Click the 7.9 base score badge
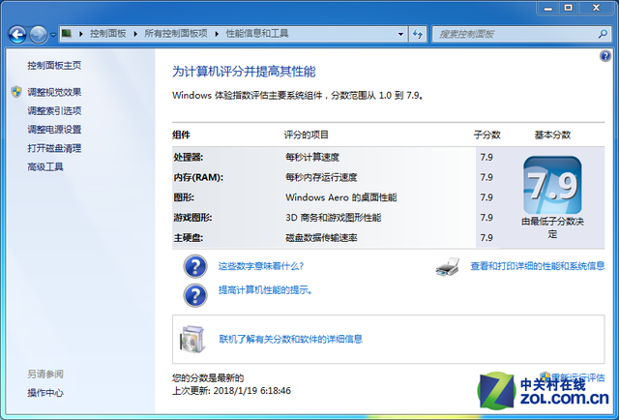The width and height of the screenshot is (619, 420). click(x=552, y=185)
